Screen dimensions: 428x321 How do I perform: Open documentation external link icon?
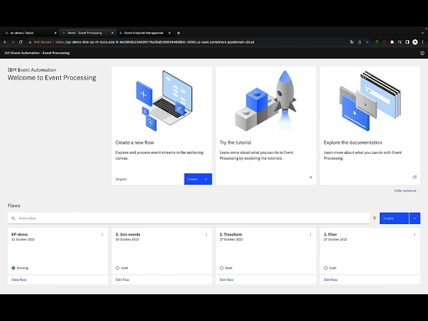(x=415, y=177)
